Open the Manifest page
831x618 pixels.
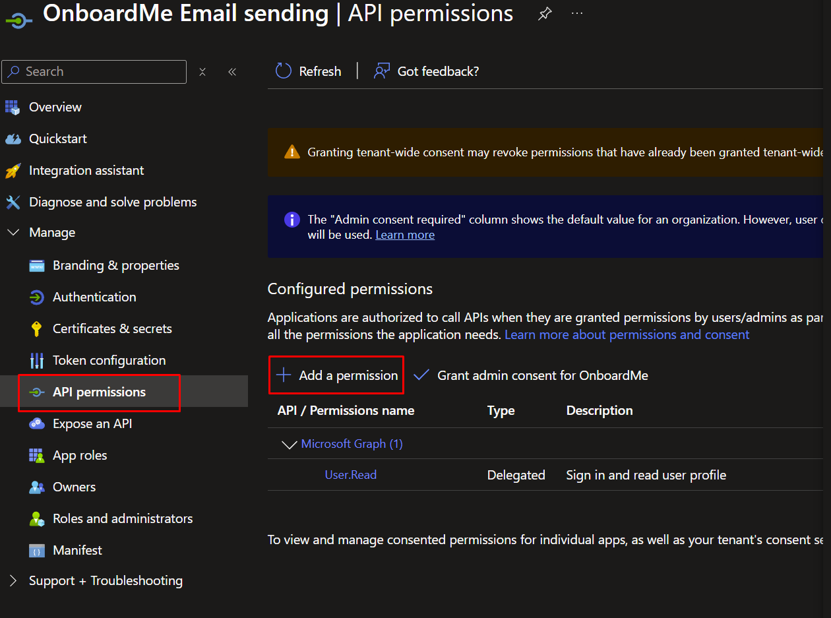[x=77, y=550]
